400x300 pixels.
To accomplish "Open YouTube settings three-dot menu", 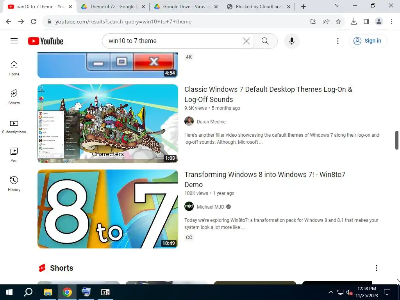I will click(338, 41).
